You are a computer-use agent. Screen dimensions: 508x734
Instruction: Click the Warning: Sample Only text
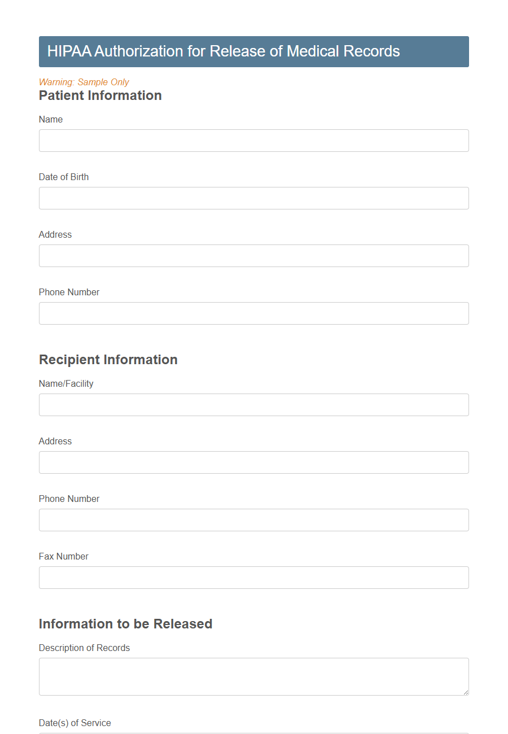pyautogui.click(x=83, y=82)
